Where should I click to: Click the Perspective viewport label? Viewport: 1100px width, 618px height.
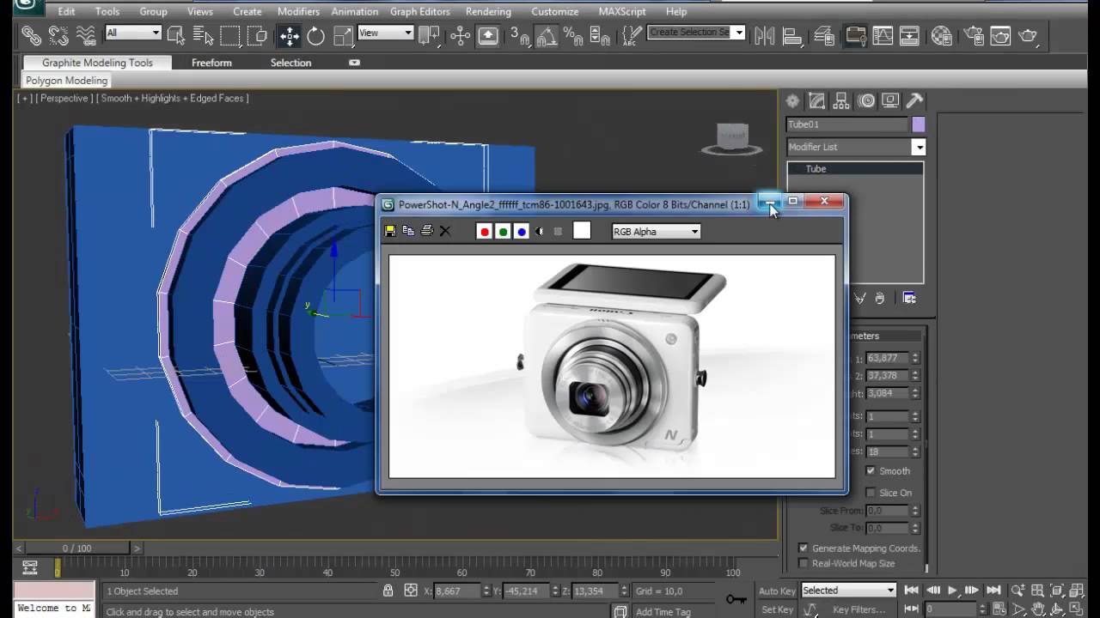(64, 98)
